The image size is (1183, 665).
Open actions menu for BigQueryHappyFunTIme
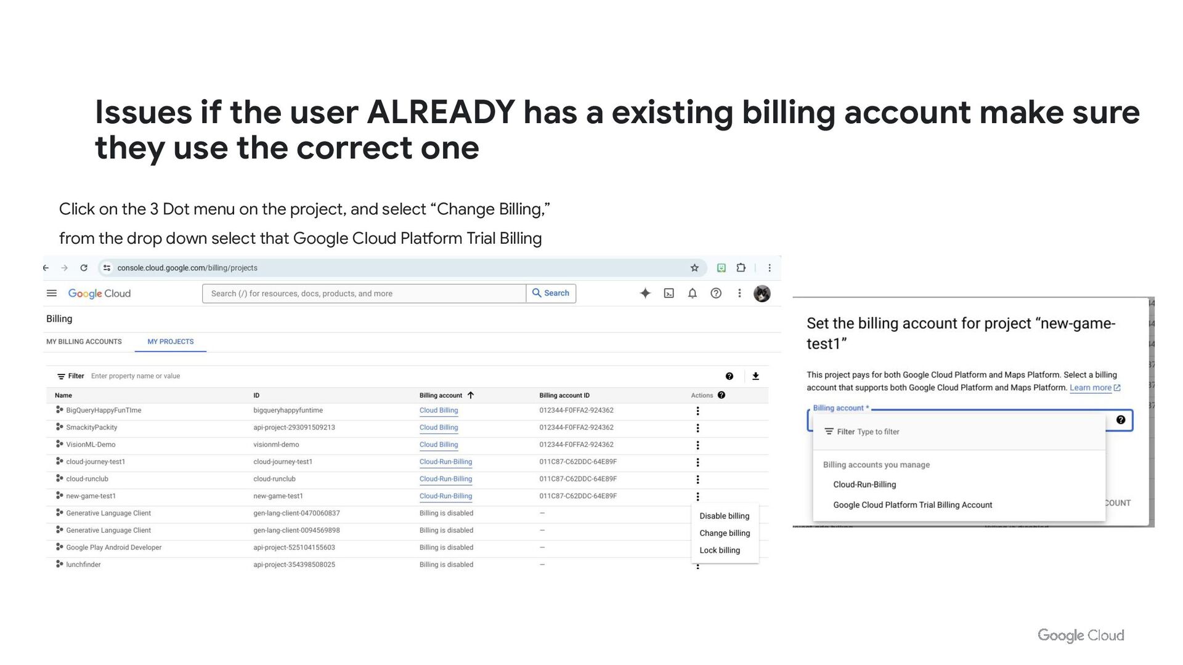click(x=697, y=411)
